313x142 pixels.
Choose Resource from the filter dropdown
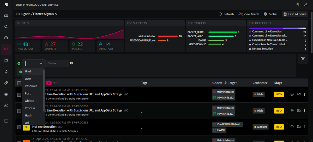tap(33, 86)
